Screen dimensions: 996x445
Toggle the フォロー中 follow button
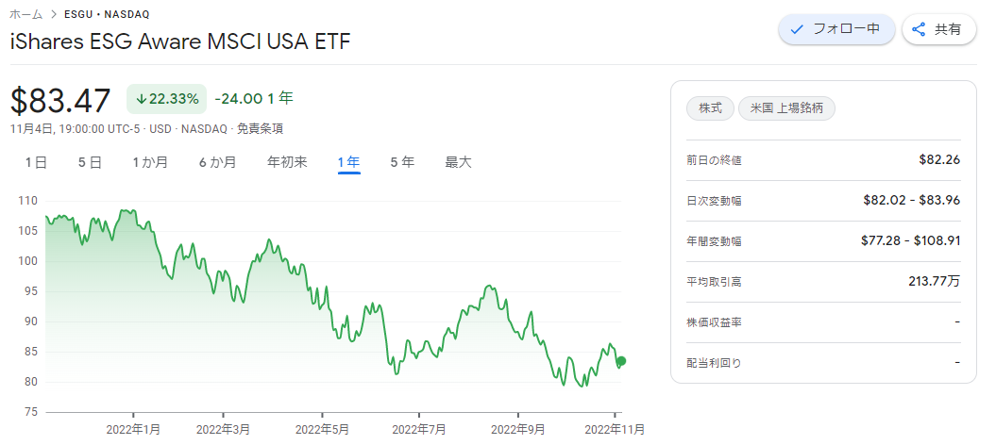[836, 29]
